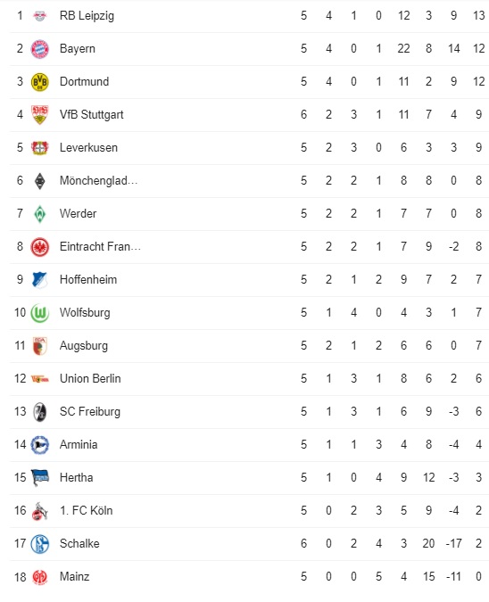Click the Schalke blue crest
The width and height of the screenshot is (489, 602).
[x=39, y=544]
